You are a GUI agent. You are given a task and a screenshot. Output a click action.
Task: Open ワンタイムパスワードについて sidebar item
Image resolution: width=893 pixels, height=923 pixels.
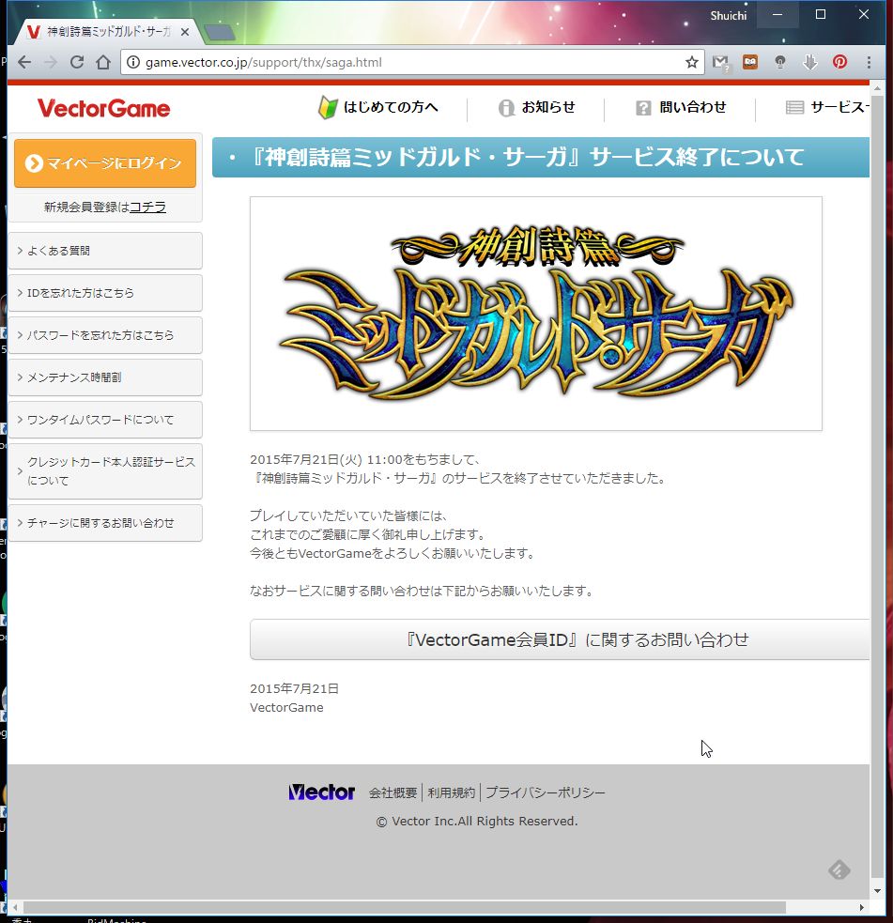pyautogui.click(x=105, y=420)
